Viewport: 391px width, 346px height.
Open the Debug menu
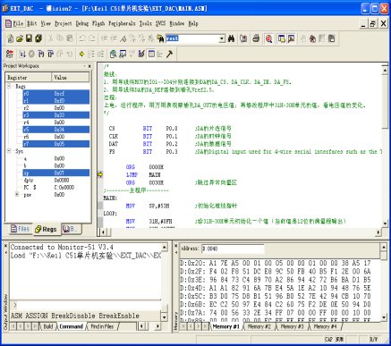(x=82, y=23)
